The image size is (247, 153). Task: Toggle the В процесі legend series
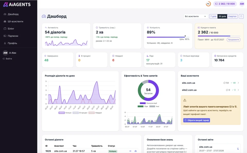pos(80,113)
